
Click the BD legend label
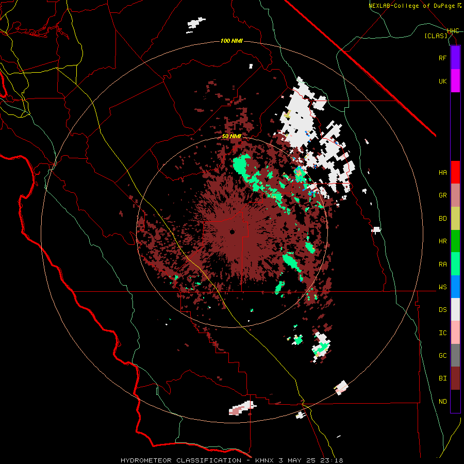coord(442,219)
